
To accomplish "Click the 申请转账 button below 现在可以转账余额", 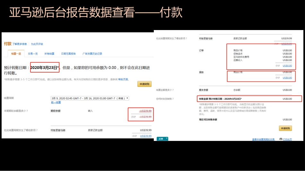I will click(285, 128).
